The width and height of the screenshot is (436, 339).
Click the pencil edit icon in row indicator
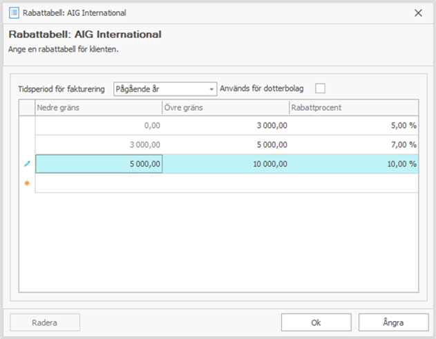(x=27, y=164)
